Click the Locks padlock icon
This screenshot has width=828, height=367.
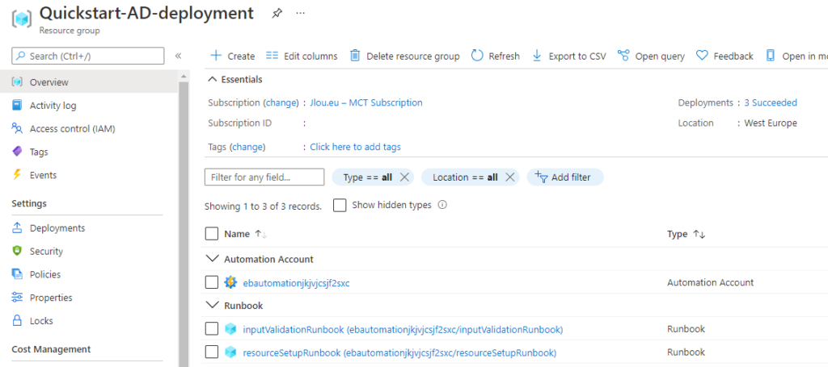(18, 321)
